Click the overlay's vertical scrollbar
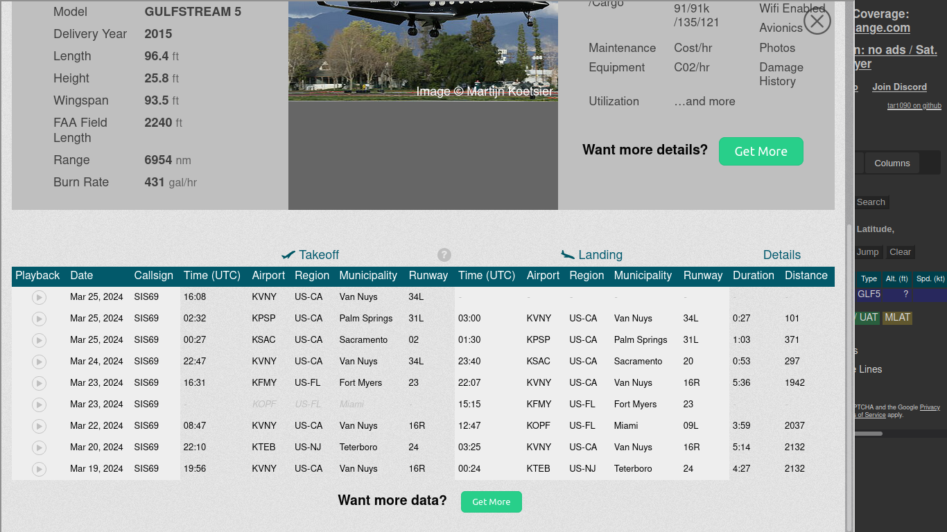 tap(850, 378)
